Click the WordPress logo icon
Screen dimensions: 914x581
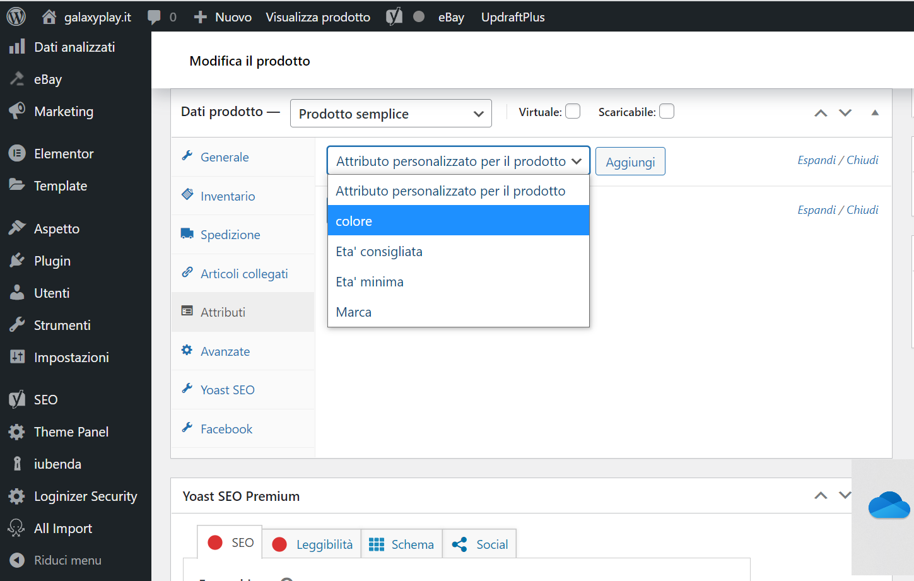16,16
